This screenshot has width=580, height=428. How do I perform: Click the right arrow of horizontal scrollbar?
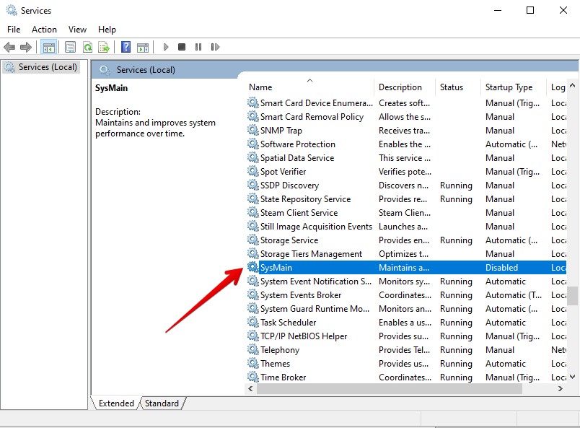560,388
